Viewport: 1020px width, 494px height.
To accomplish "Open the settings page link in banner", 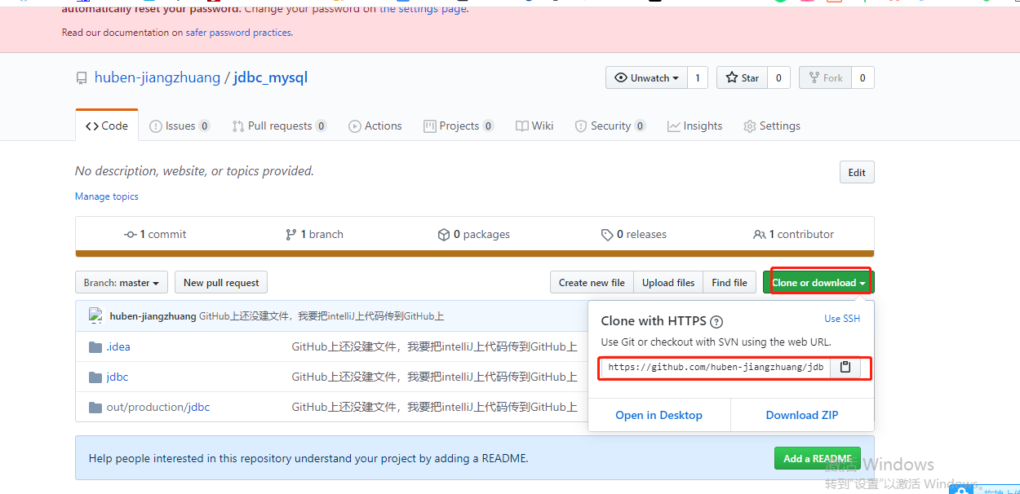I will 424,10.
